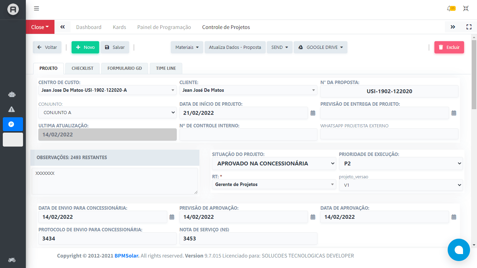Open the Prioridade de Execução dropdown

click(401, 163)
